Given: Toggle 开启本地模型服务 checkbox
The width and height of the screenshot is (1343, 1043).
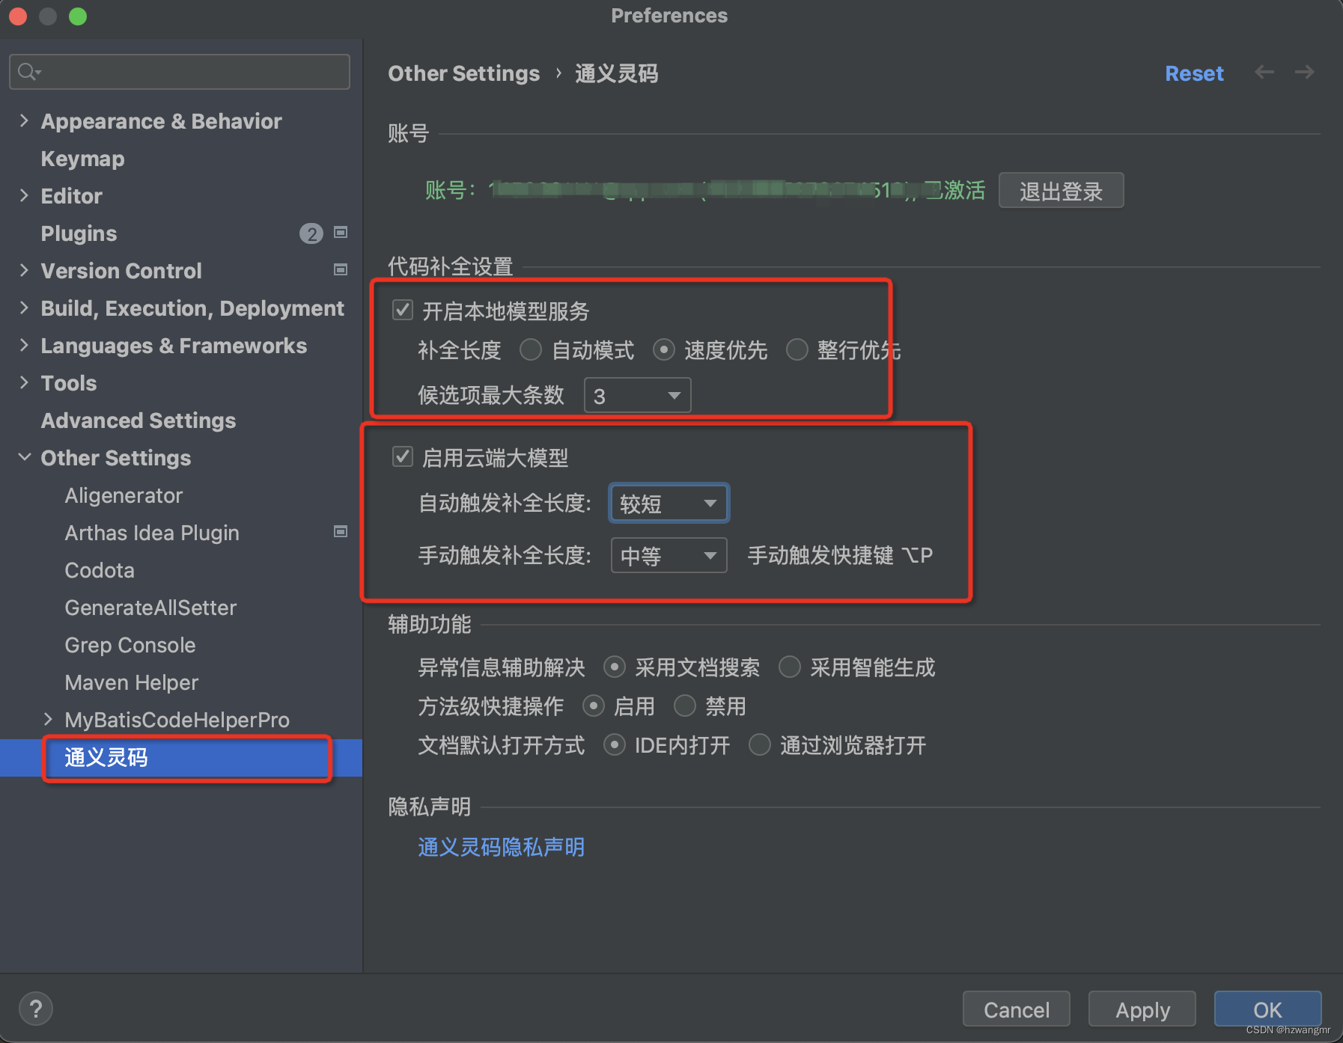Looking at the screenshot, I should coord(403,310).
